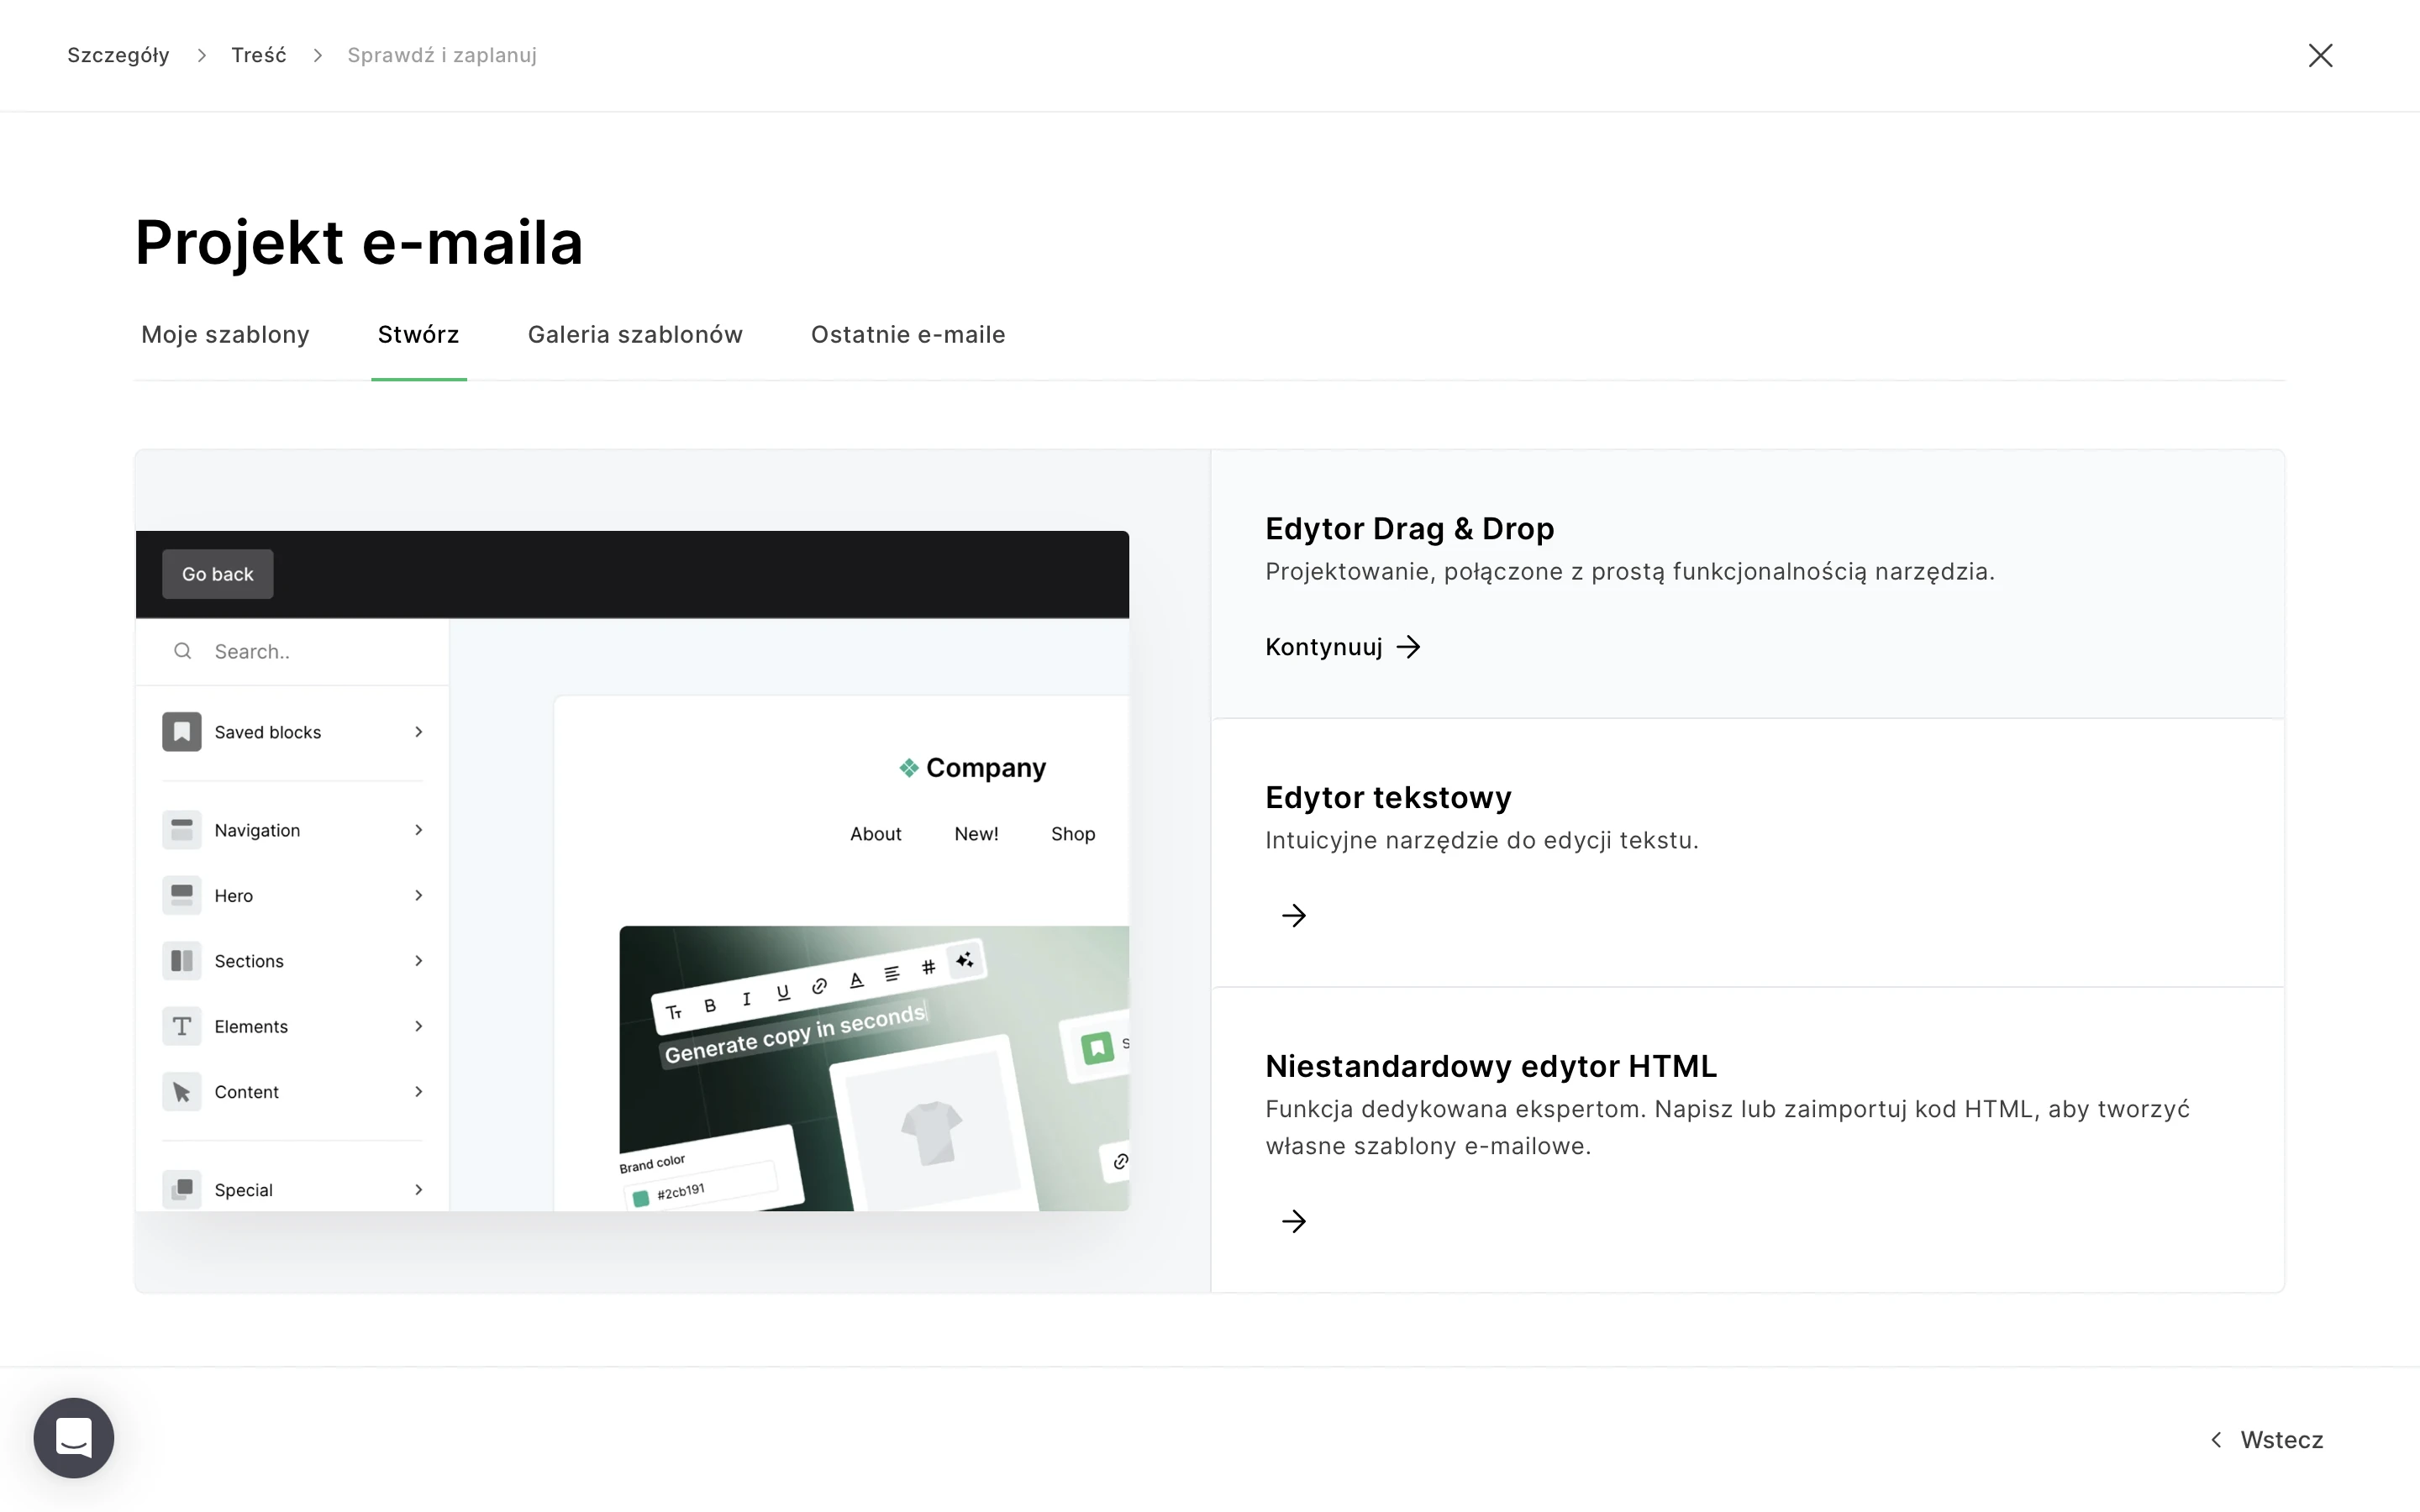Click the Wstecz back button
Viewport: 2420px width, 1512px height.
coord(2267,1440)
